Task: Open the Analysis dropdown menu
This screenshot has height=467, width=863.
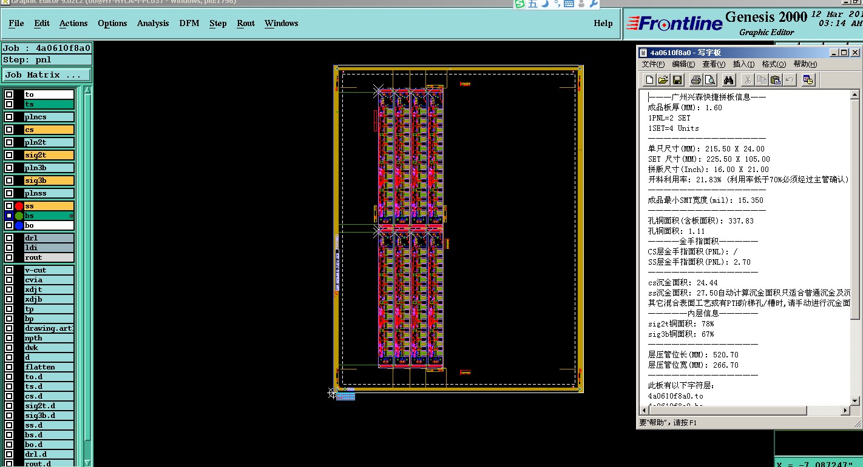Action: pos(153,23)
